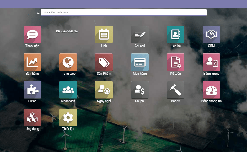Open the Bảng lương payroll app
247x152 pixels.
(211, 62)
